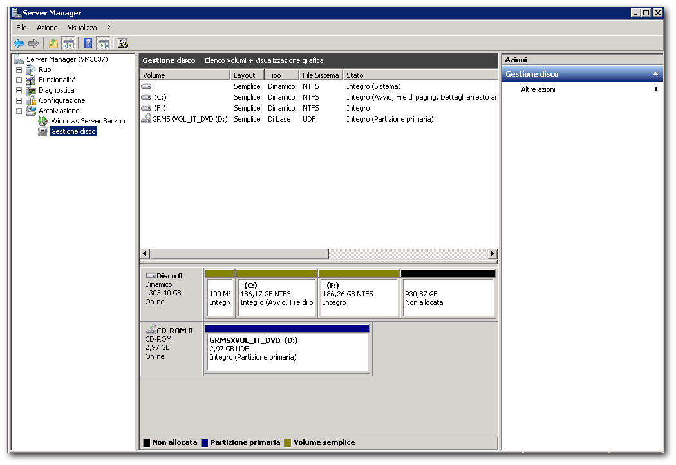Click the Funzionalità node icon
Image resolution: width=676 pixels, height=465 pixels.
click(x=31, y=80)
